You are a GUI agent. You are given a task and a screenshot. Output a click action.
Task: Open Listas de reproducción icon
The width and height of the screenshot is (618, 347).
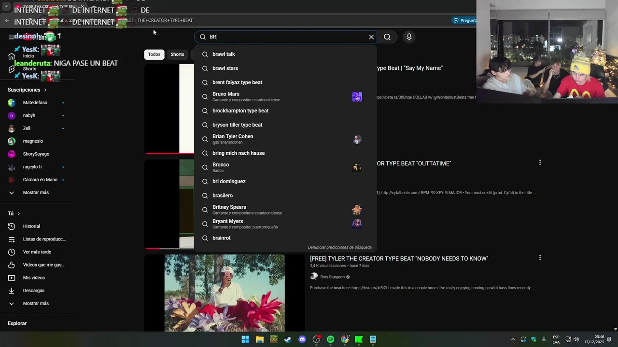click(x=12, y=240)
